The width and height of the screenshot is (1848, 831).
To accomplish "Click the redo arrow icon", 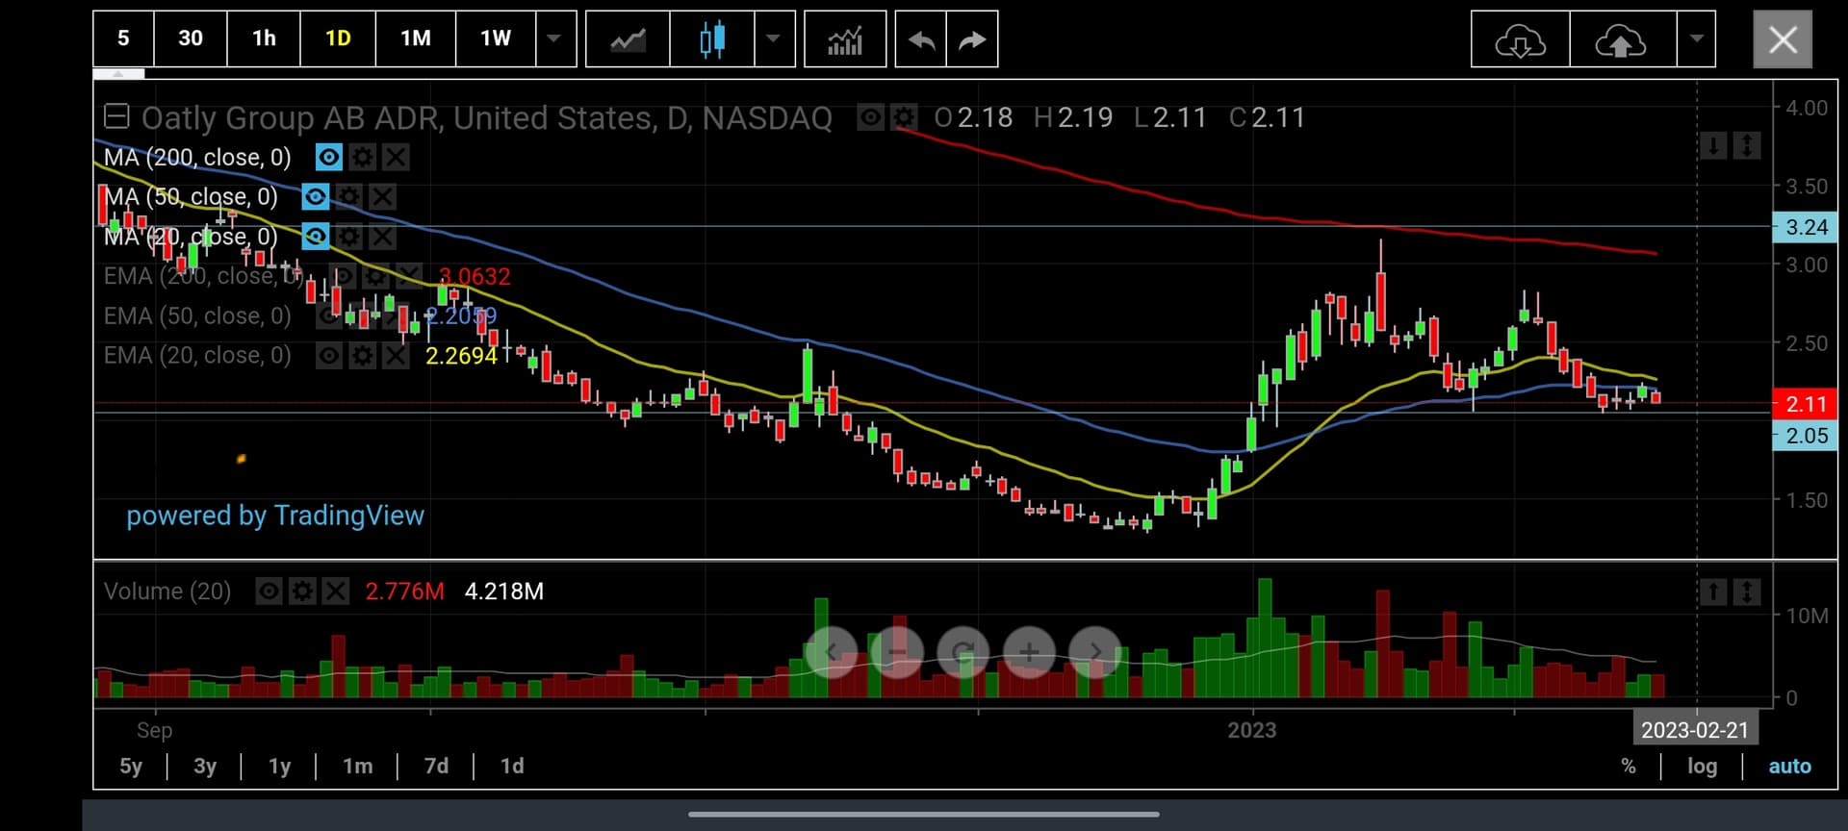I will click(x=972, y=39).
